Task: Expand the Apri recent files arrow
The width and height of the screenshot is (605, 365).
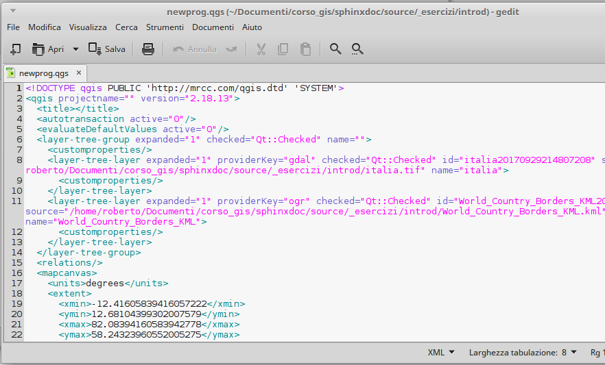Action: pyautogui.click(x=75, y=49)
